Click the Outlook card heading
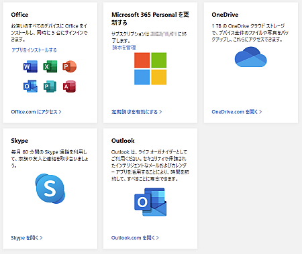 tap(123, 141)
